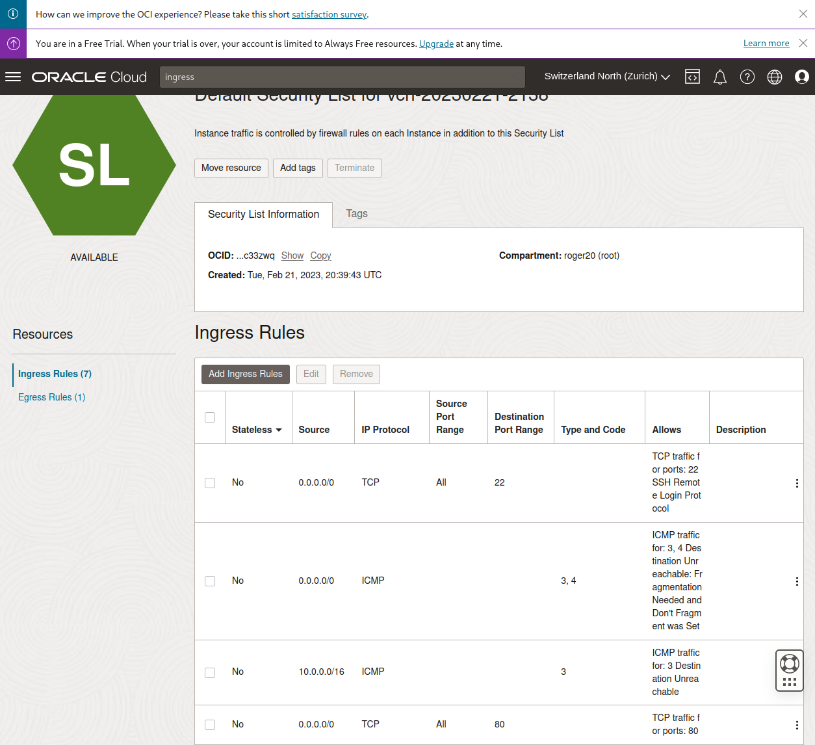The image size is (815, 745).
Task: Tick the checkbox for 10.0.0.0/16 ICMP rule
Action: 210,672
